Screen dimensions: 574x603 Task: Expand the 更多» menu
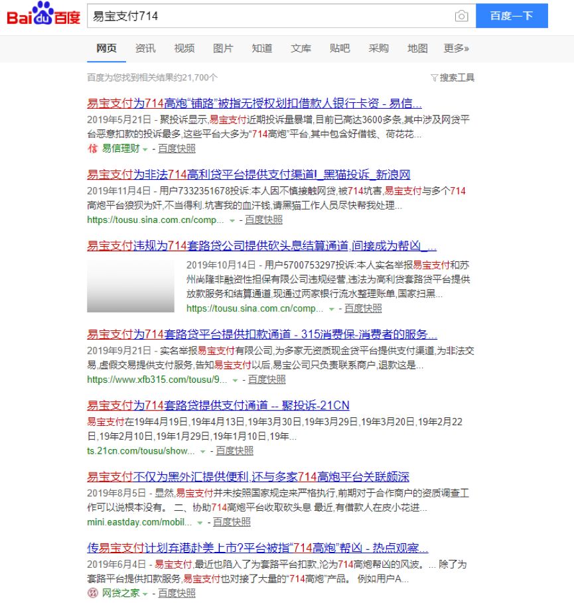[x=457, y=48]
